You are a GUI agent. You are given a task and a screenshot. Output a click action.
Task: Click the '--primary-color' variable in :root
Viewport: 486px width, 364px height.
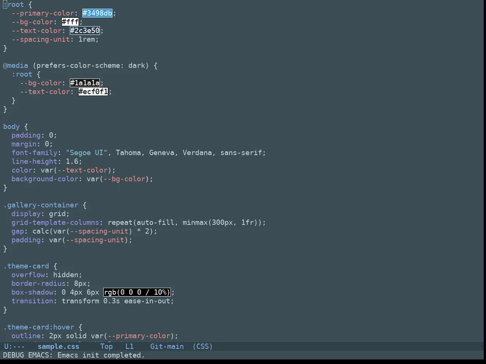tap(43, 13)
